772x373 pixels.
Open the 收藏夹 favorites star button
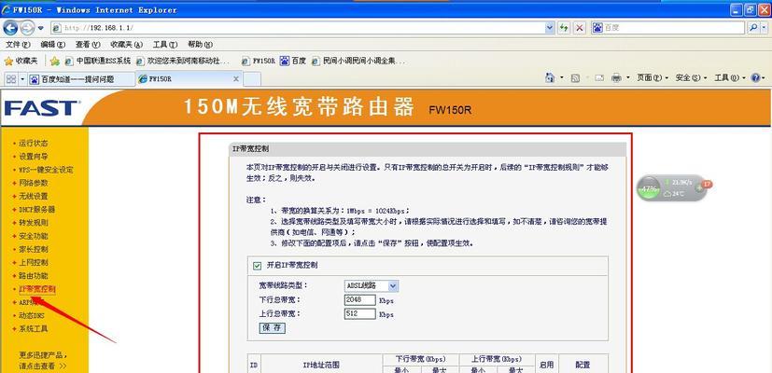pyautogui.click(x=21, y=61)
